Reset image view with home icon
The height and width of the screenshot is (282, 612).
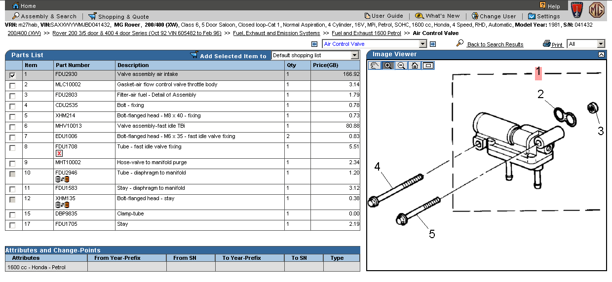pos(415,66)
